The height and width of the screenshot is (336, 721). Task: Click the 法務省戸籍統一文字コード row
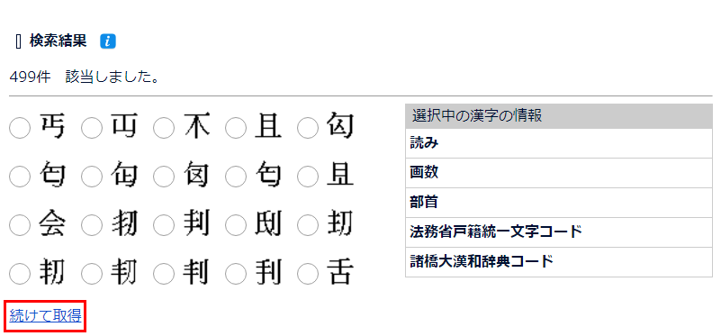click(x=559, y=232)
